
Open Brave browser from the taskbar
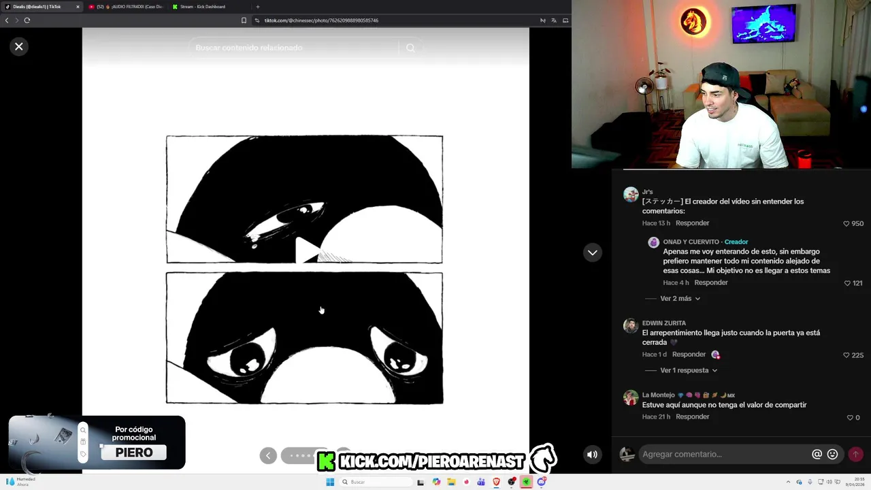coord(497,482)
